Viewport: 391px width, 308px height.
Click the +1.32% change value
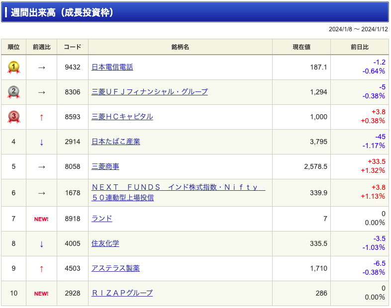click(373, 170)
